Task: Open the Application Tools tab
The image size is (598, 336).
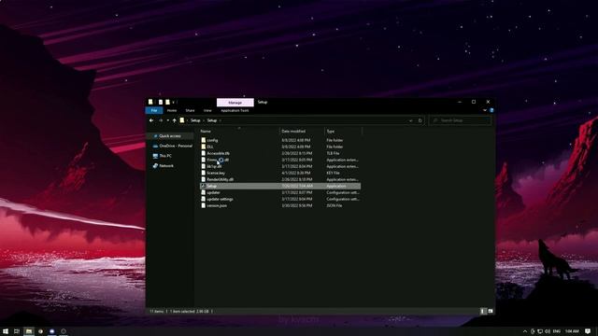Action: pos(235,110)
